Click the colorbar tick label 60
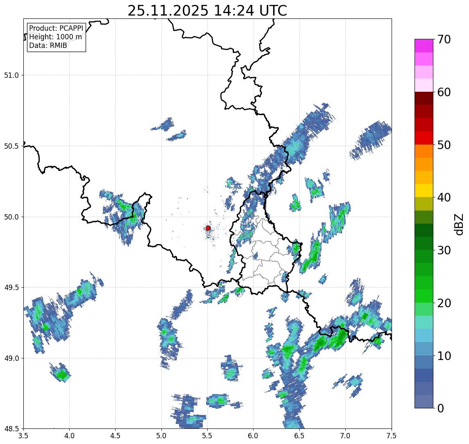This screenshot has width=469, height=444. coord(444,93)
